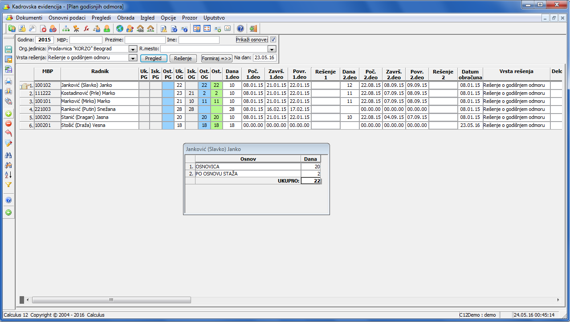The height and width of the screenshot is (322, 570).
Task: Click the globe icon in top toolbar
Action: pyautogui.click(x=119, y=29)
